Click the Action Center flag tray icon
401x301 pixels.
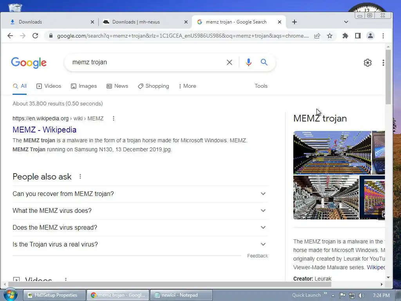pyautogui.click(x=343, y=296)
